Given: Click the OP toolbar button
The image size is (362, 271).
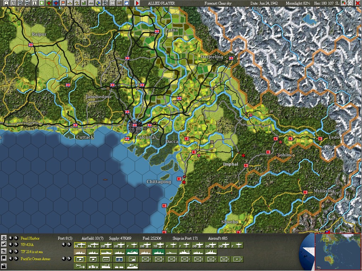Looking at the screenshot, I should (112, 3).
